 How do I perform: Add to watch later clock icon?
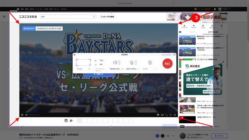tap(157, 136)
